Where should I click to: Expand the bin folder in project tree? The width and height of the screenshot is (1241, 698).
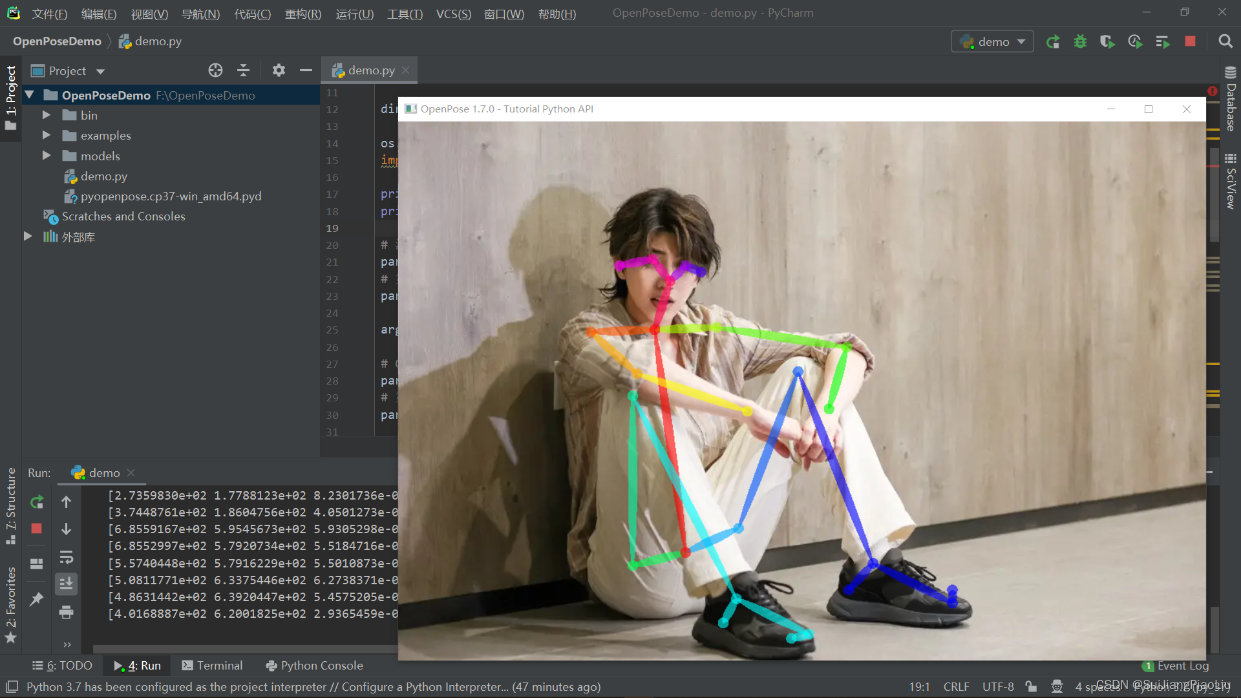click(x=47, y=115)
